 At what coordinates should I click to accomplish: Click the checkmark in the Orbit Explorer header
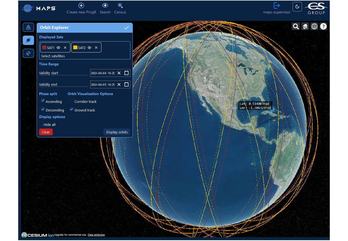(x=126, y=27)
